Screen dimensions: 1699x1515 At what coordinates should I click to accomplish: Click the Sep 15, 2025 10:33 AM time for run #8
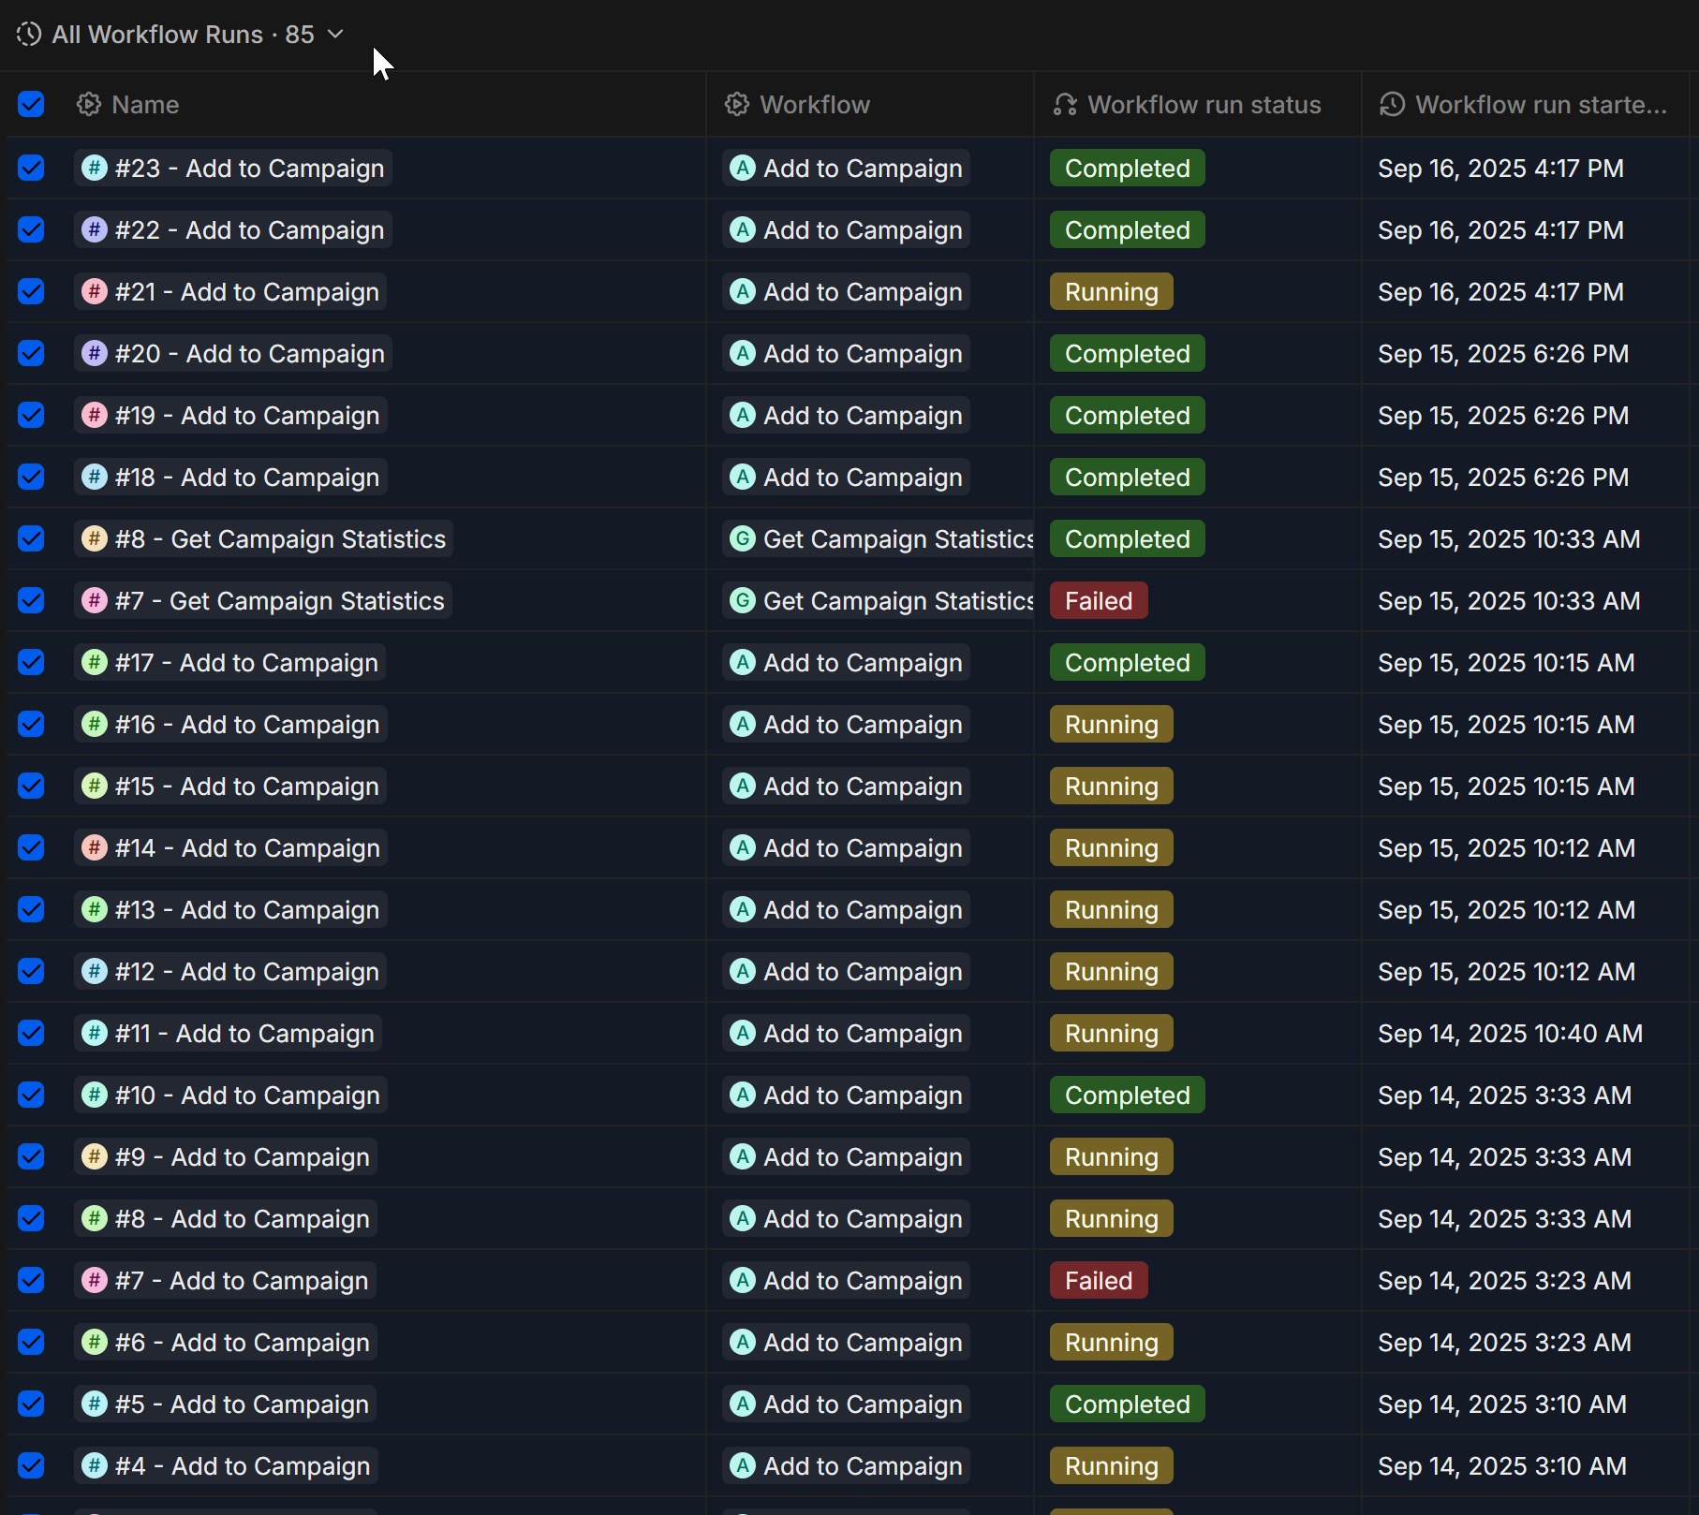[x=1509, y=538]
